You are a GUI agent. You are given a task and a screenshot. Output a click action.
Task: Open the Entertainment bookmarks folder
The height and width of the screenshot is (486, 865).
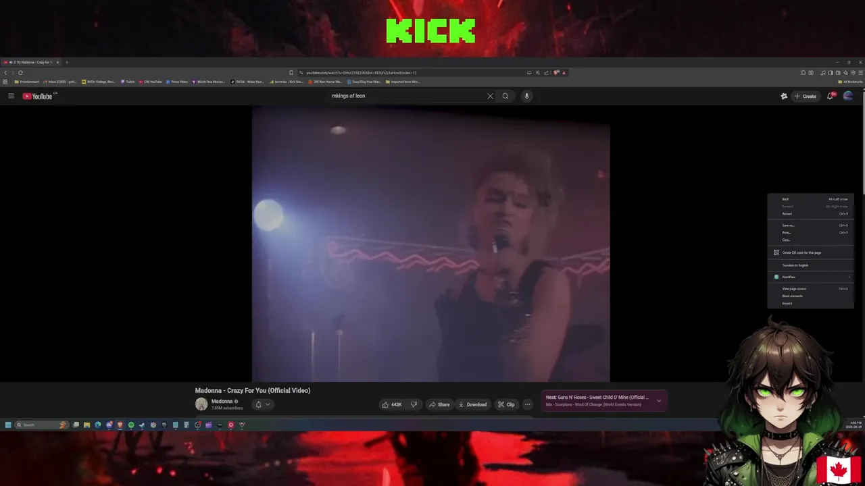click(27, 82)
